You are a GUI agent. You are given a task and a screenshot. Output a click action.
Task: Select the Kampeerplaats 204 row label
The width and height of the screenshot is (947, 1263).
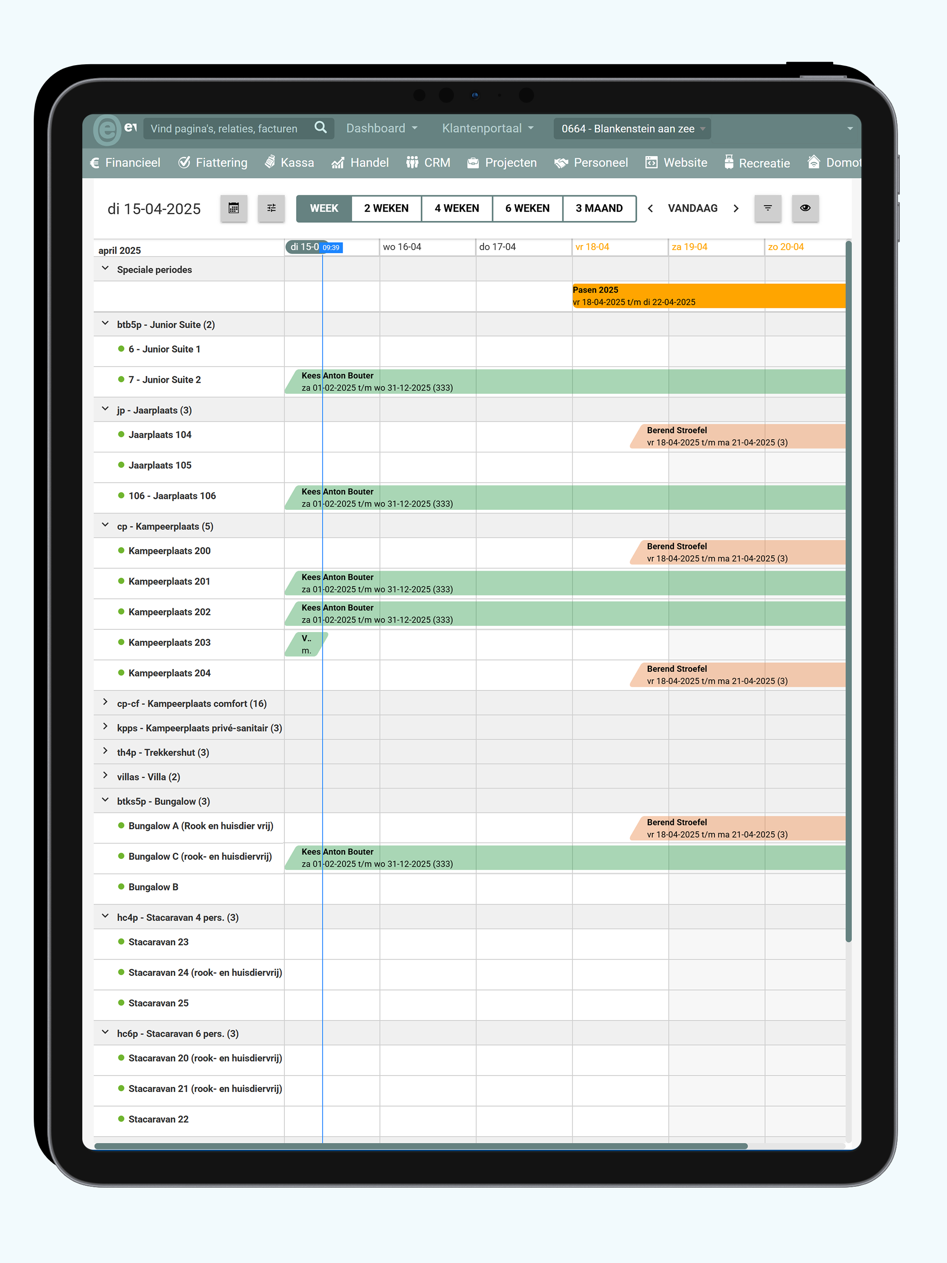click(169, 673)
